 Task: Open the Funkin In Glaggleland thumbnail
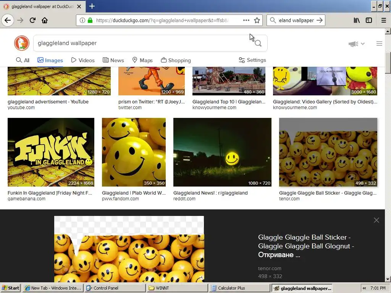[x=51, y=152]
